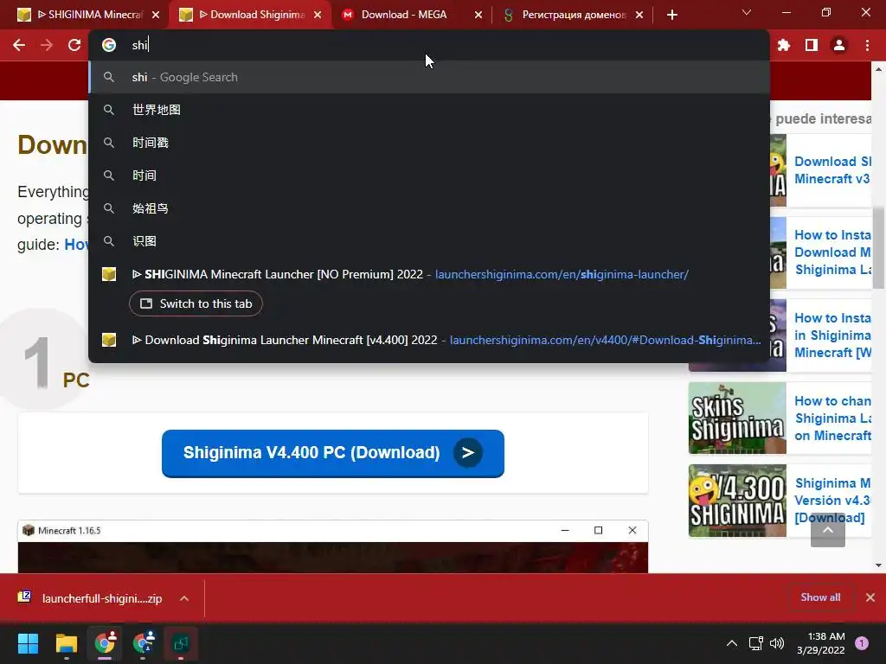
Task: Click the active Chrome taskbar icon
Action: click(x=105, y=643)
